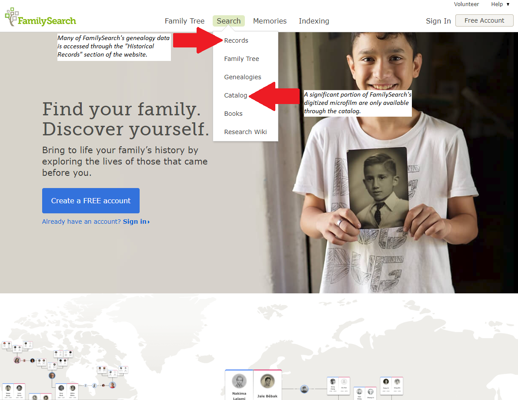Select Family Tree in the Search dropdown
518x400 pixels.
[241, 58]
